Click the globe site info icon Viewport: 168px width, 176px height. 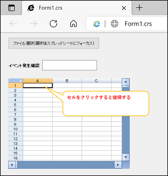click(x=115, y=24)
